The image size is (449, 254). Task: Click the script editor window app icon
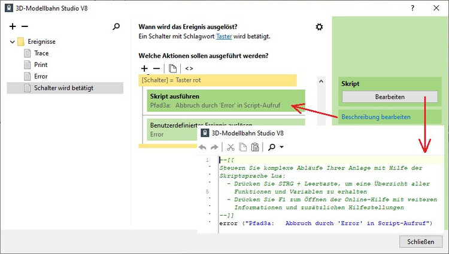(x=205, y=133)
